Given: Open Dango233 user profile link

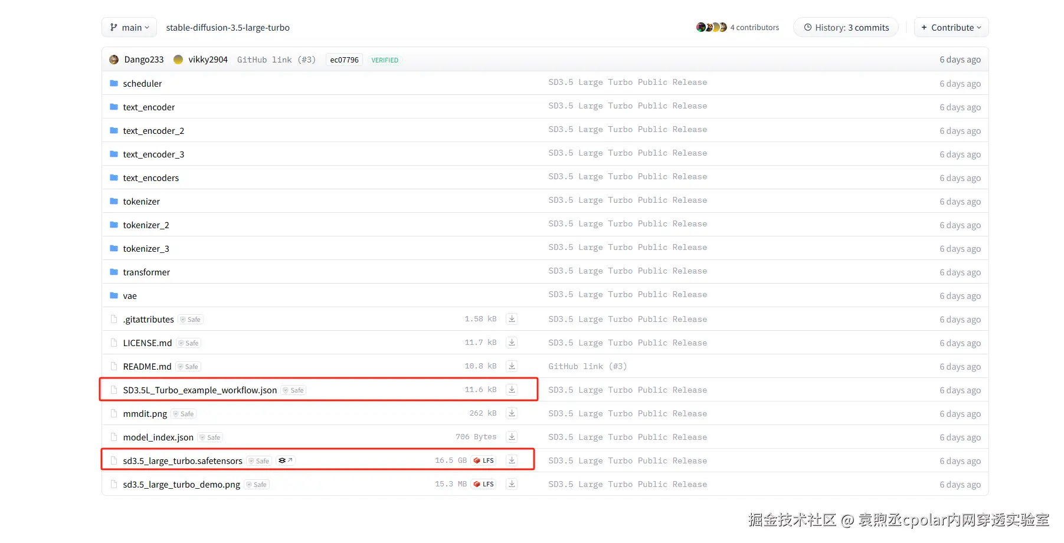Looking at the screenshot, I should coord(144,60).
